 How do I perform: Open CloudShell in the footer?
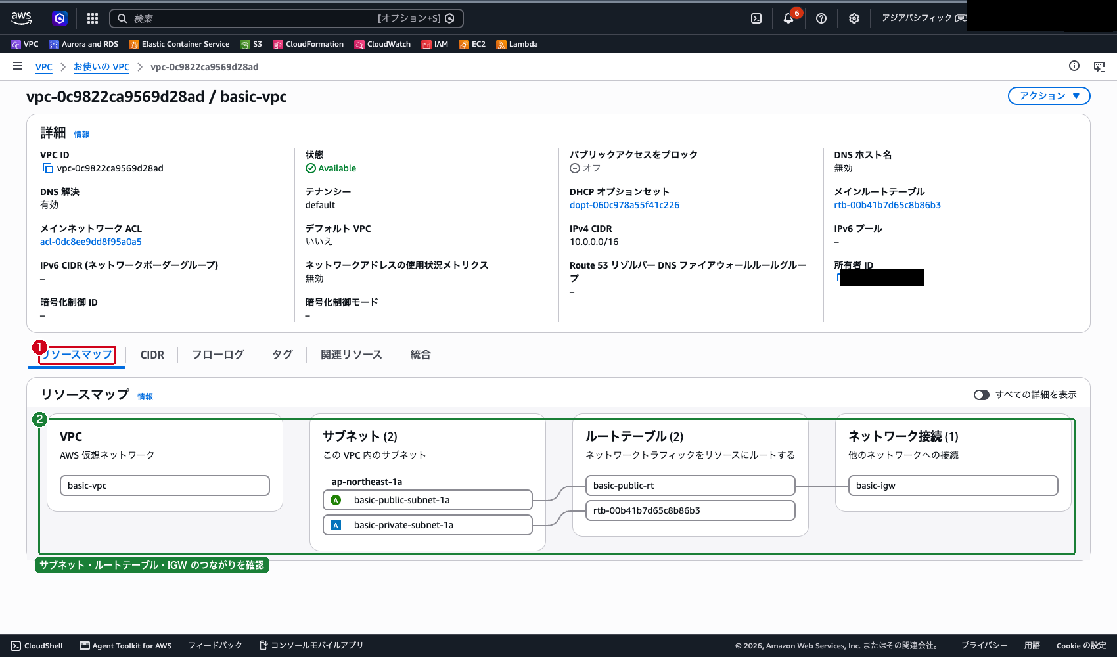click(x=37, y=646)
